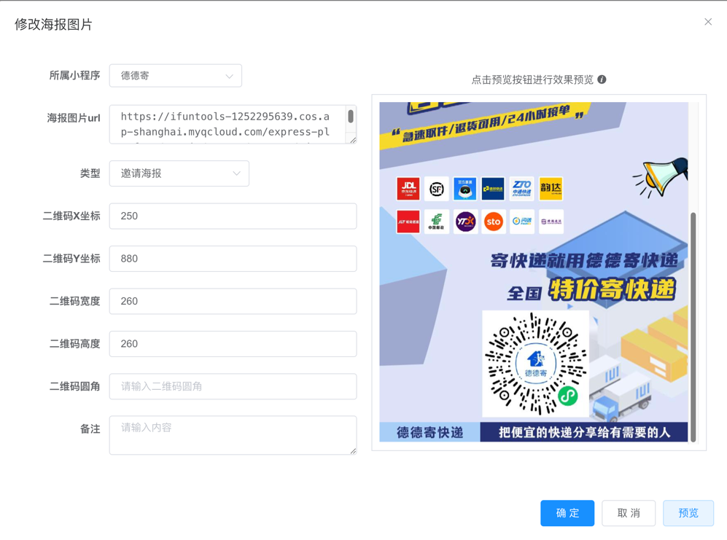The height and width of the screenshot is (540, 727).
Task: Click the 德德寄快递 text at poster bottom
Action: point(429,432)
